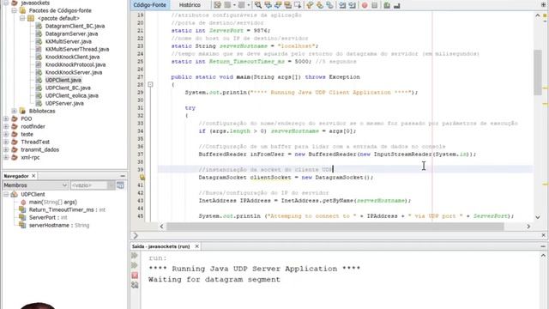Open Forward history dropdown arrow
Screen dimensions: 549x309
[x=249, y=5]
